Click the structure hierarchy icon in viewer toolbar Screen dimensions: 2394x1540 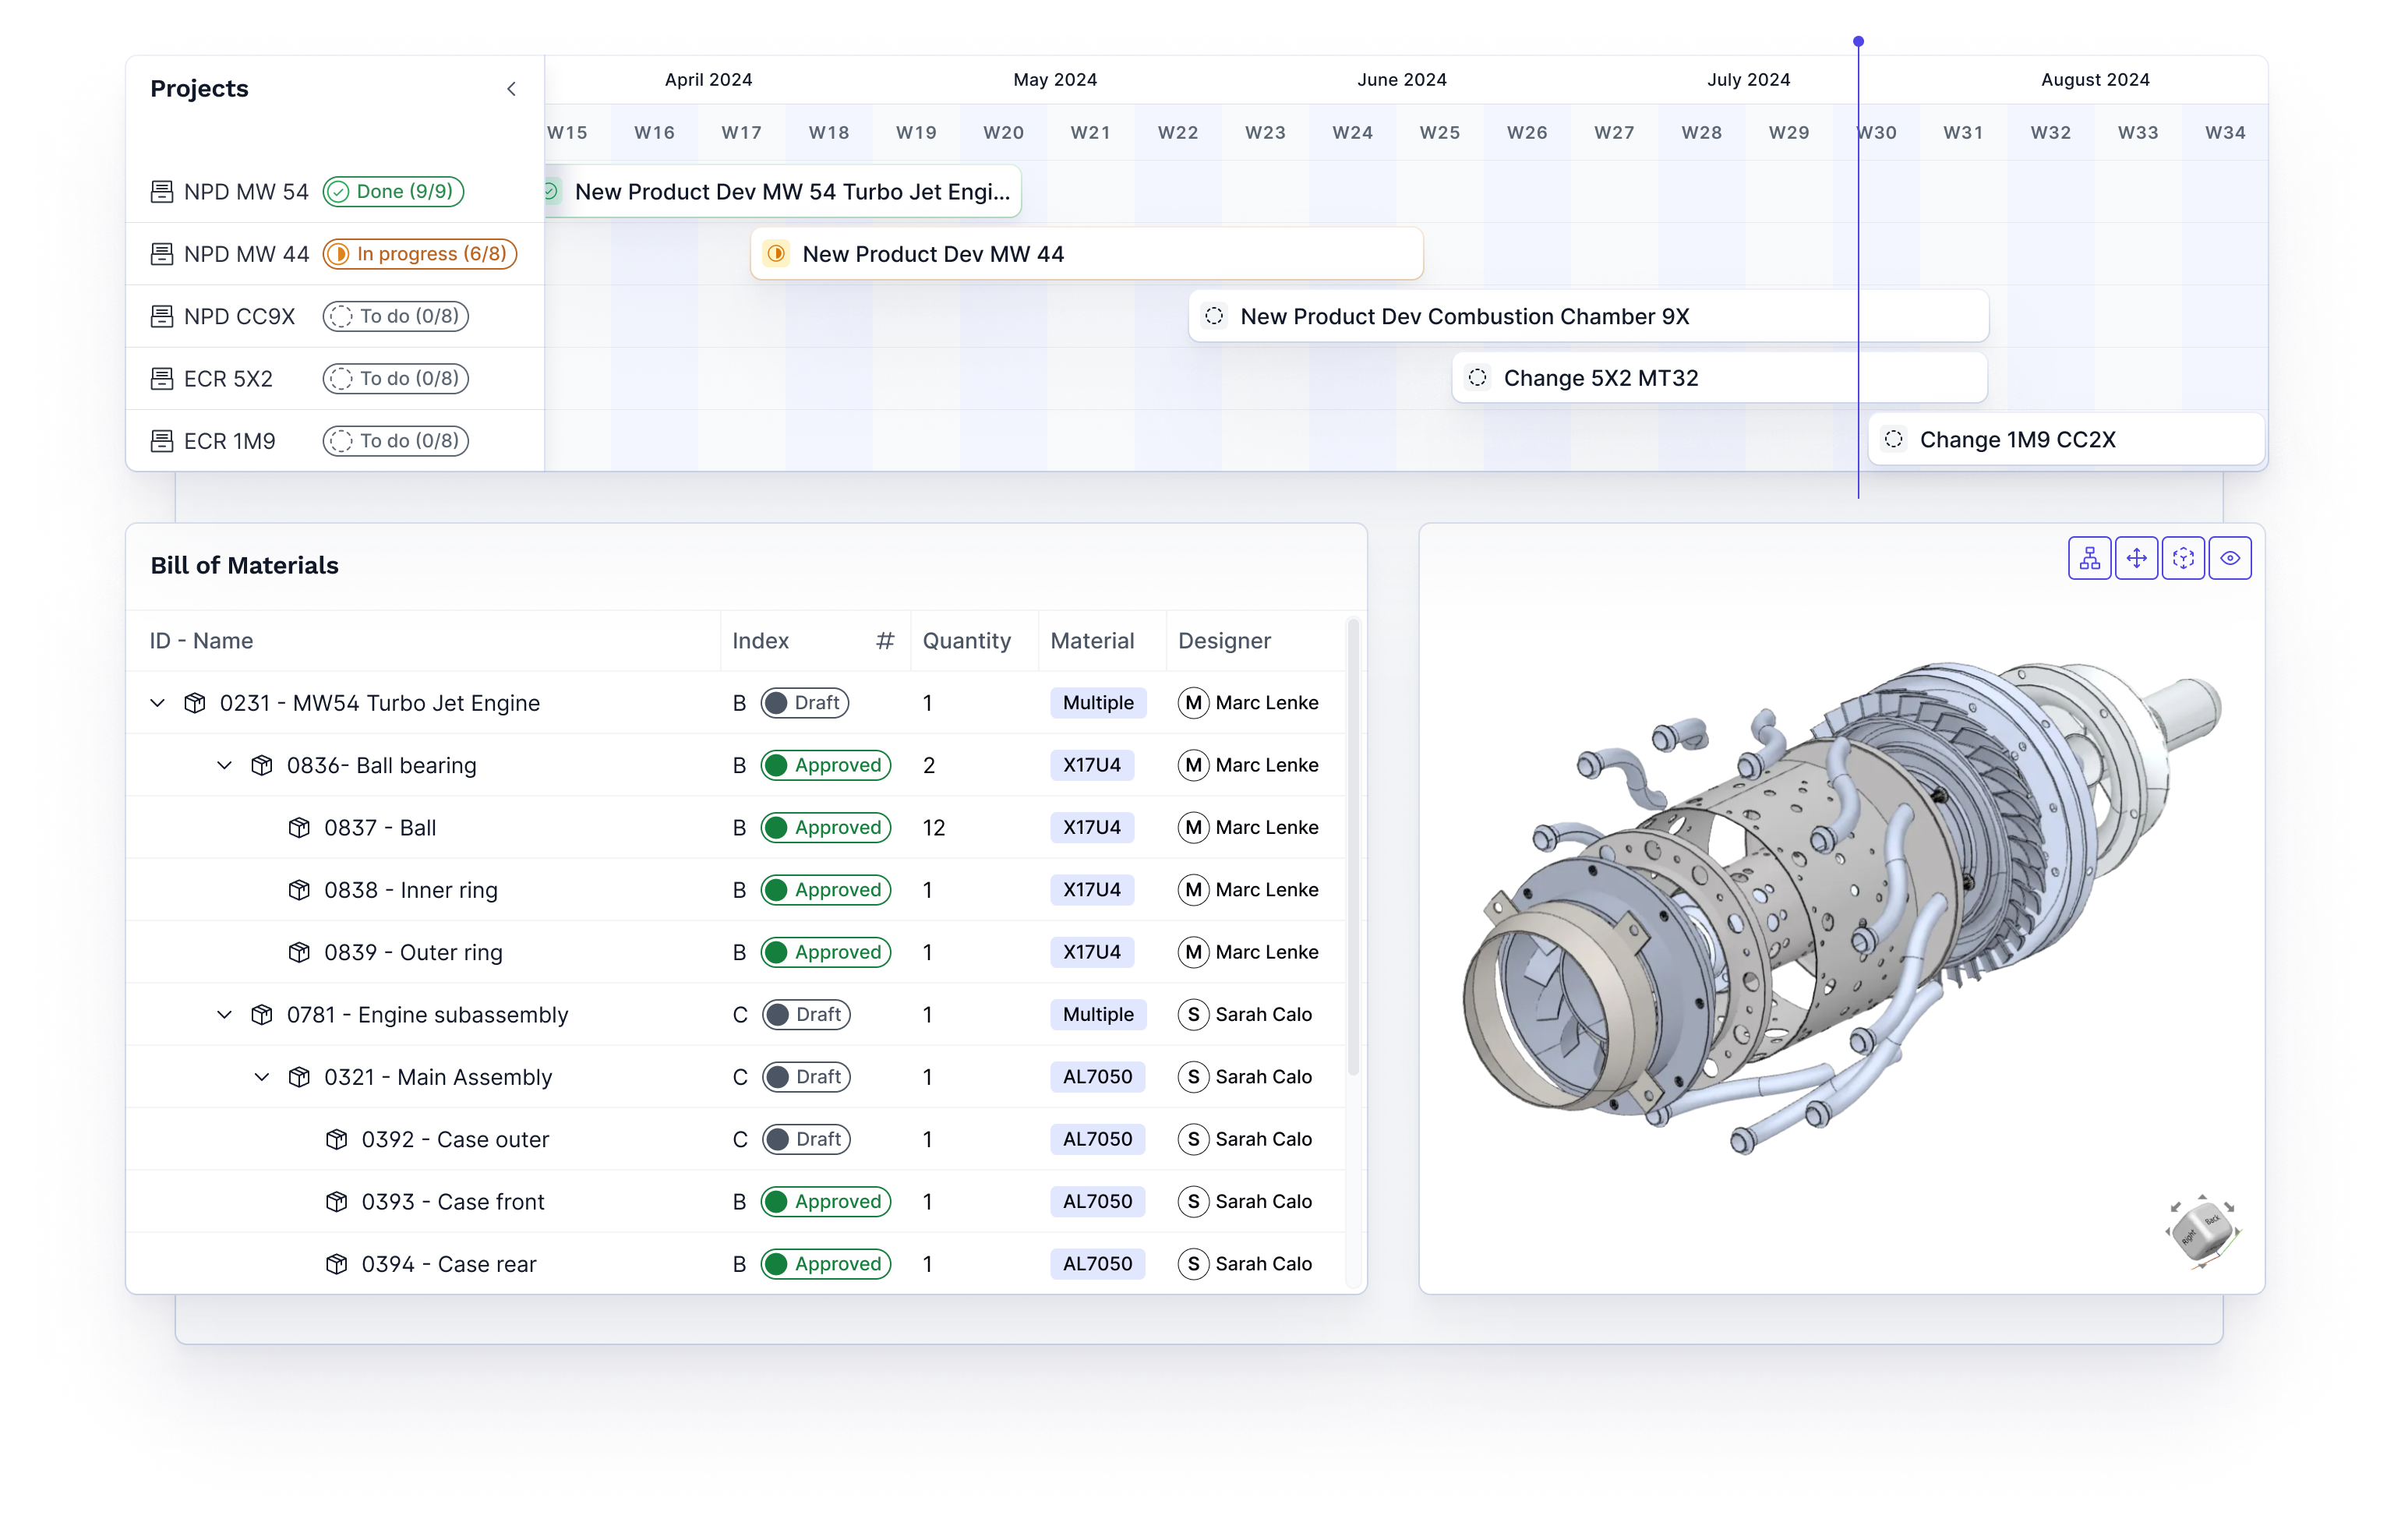click(x=2089, y=558)
